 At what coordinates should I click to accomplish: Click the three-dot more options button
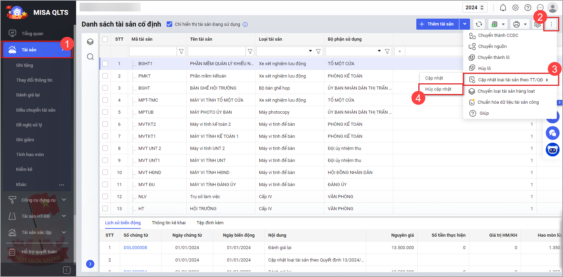(x=551, y=24)
